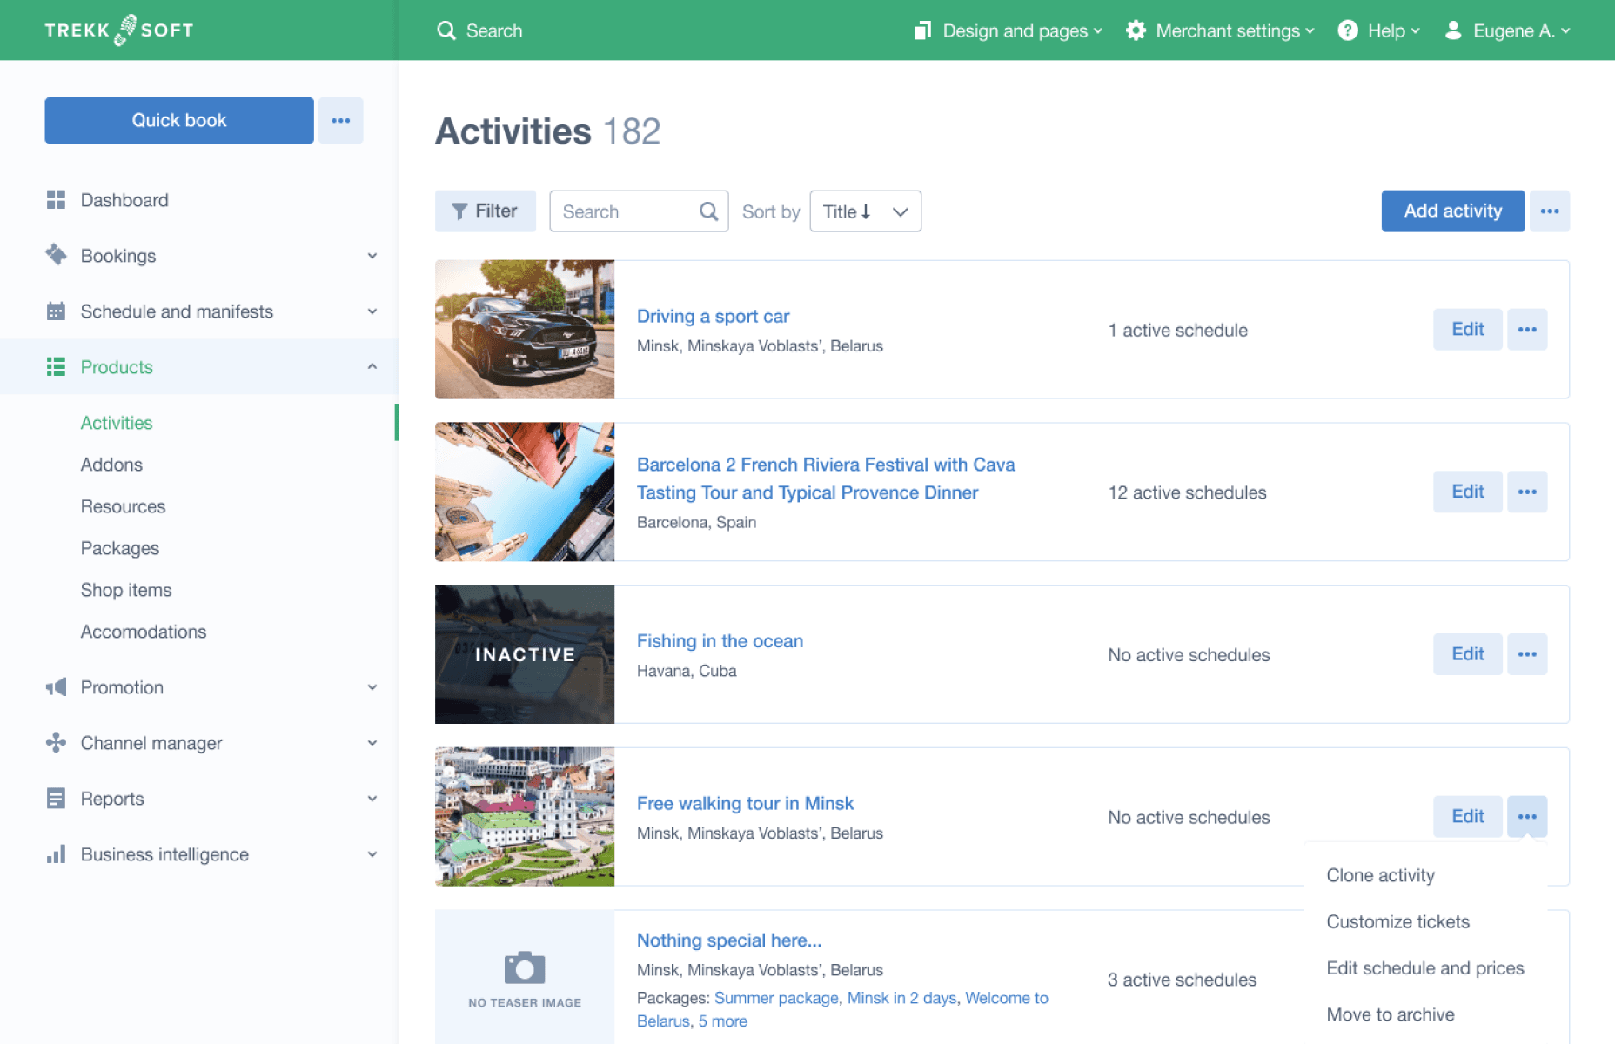The width and height of the screenshot is (1615, 1044).
Task: Click the Business intelligence chart icon
Action: point(56,854)
